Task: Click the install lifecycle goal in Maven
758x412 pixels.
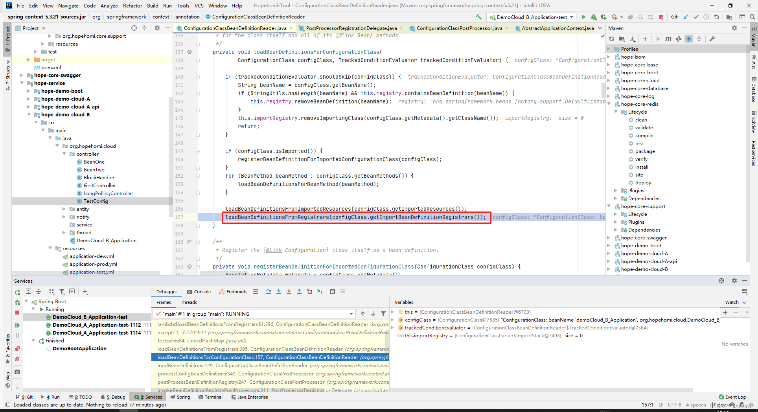Action: tap(642, 167)
